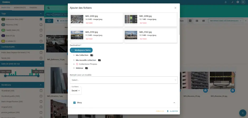Image resolution: width=248 pixels, height=118 pixels.
Task: Click new-folder icon next to Ma Collection
Action: click(x=92, y=55)
